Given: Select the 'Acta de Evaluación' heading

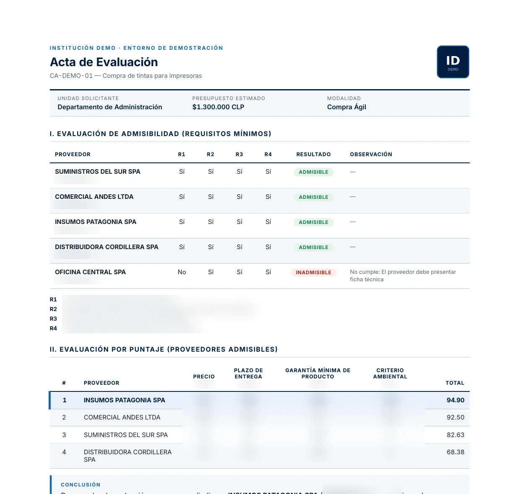Looking at the screenshot, I should tap(104, 62).
